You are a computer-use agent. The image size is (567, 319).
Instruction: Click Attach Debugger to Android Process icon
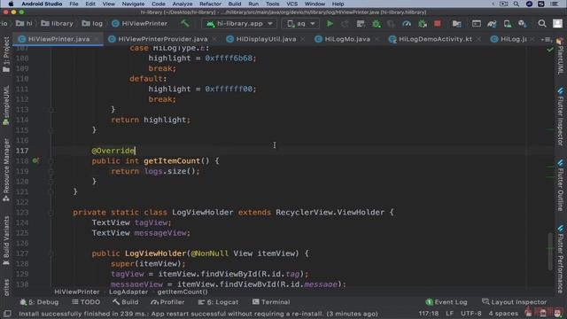pyautogui.click(x=422, y=24)
